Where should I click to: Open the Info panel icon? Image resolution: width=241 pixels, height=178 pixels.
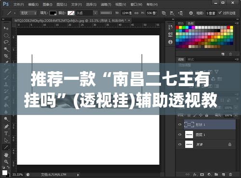[x=170, y=42]
